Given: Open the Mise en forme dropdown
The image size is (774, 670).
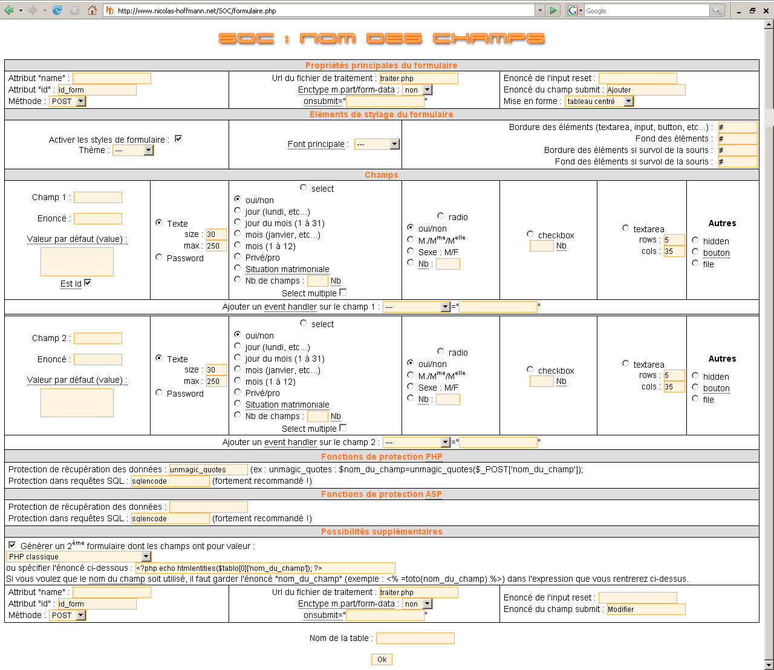Looking at the screenshot, I should tap(599, 101).
